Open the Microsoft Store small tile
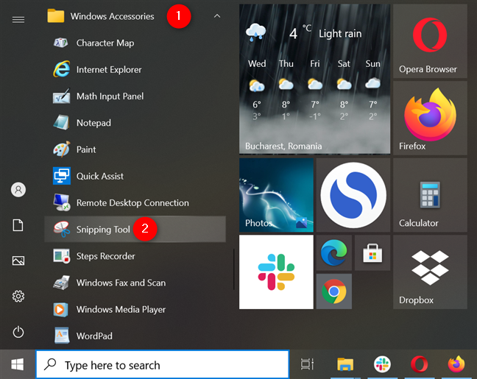The height and width of the screenshot is (379, 477). 372,252
